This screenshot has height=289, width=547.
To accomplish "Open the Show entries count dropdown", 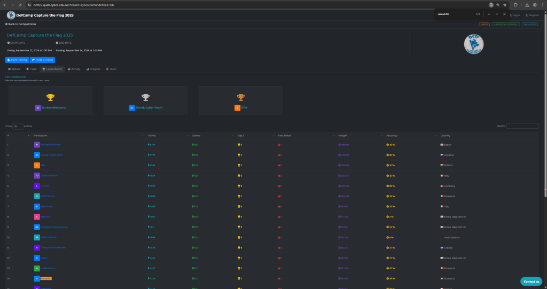I will click(18, 126).
